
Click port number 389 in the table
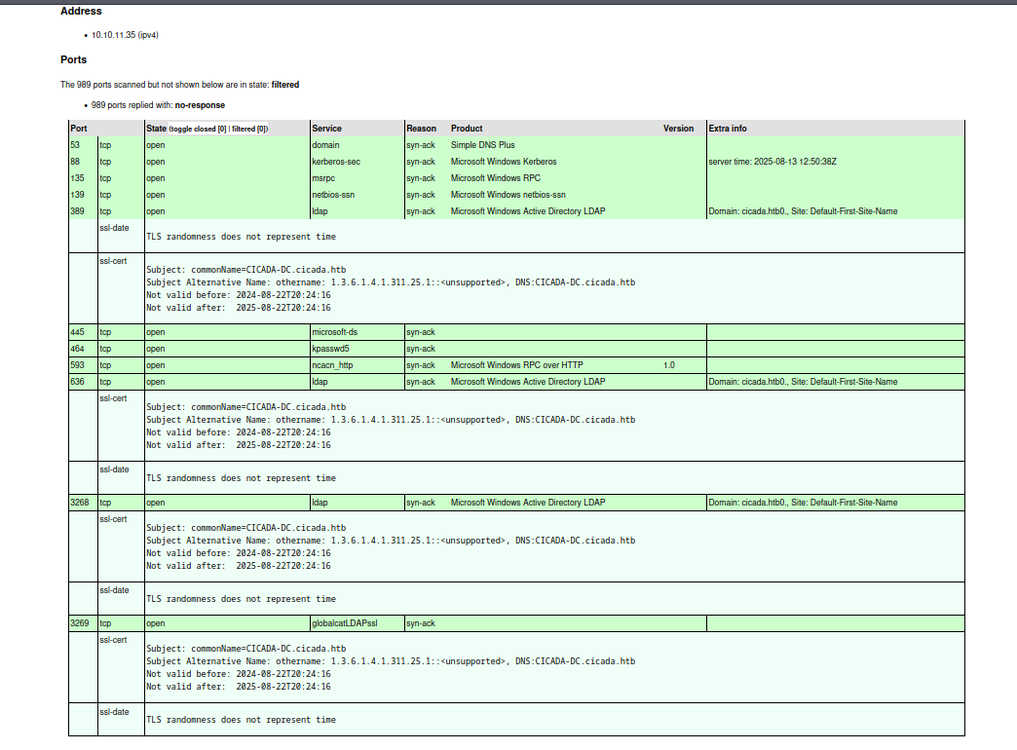click(77, 211)
